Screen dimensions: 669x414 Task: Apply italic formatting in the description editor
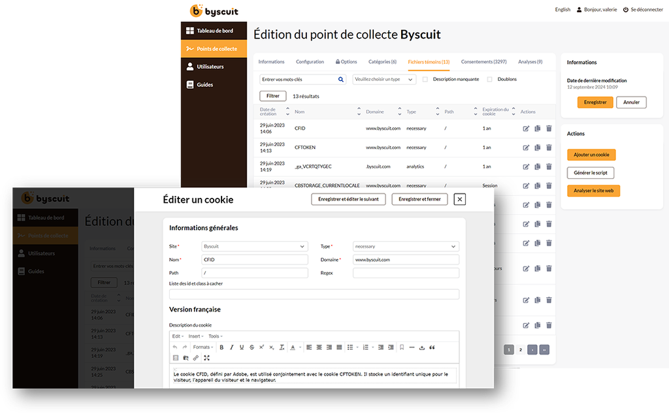(232, 347)
